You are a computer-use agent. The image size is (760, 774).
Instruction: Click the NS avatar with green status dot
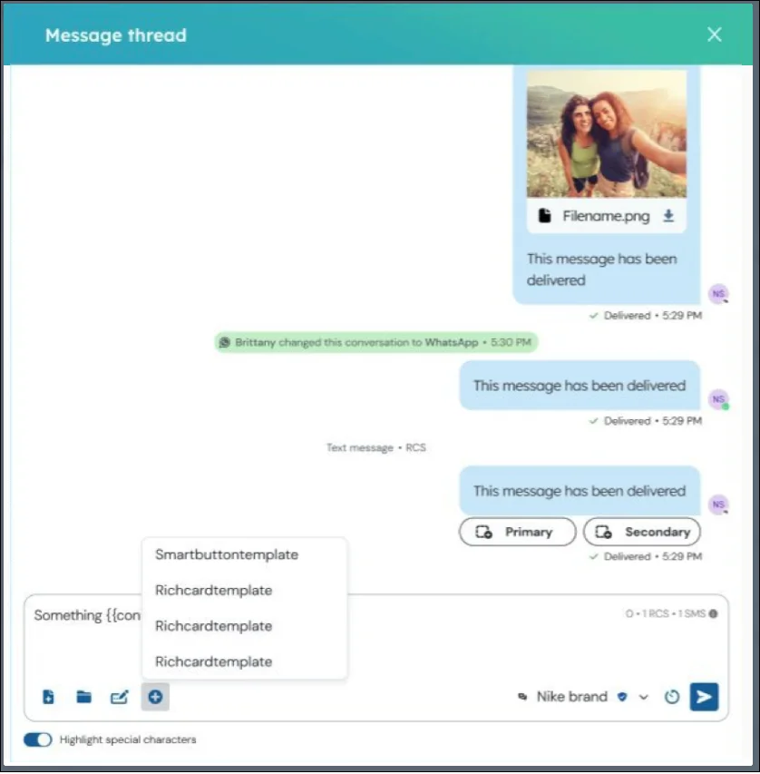pyautogui.click(x=718, y=399)
